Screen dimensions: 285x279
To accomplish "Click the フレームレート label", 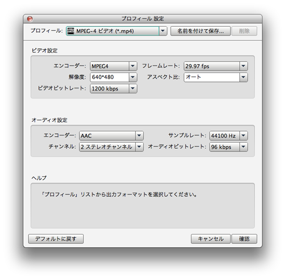I will tap(161, 66).
